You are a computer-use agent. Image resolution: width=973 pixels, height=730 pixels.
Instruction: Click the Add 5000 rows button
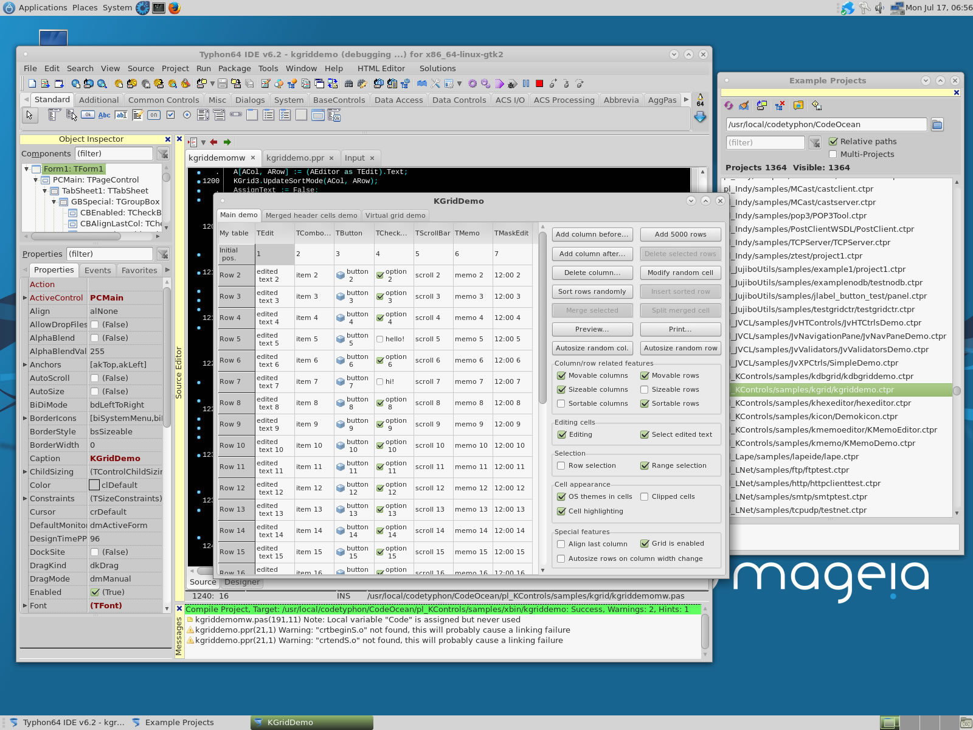[680, 235]
